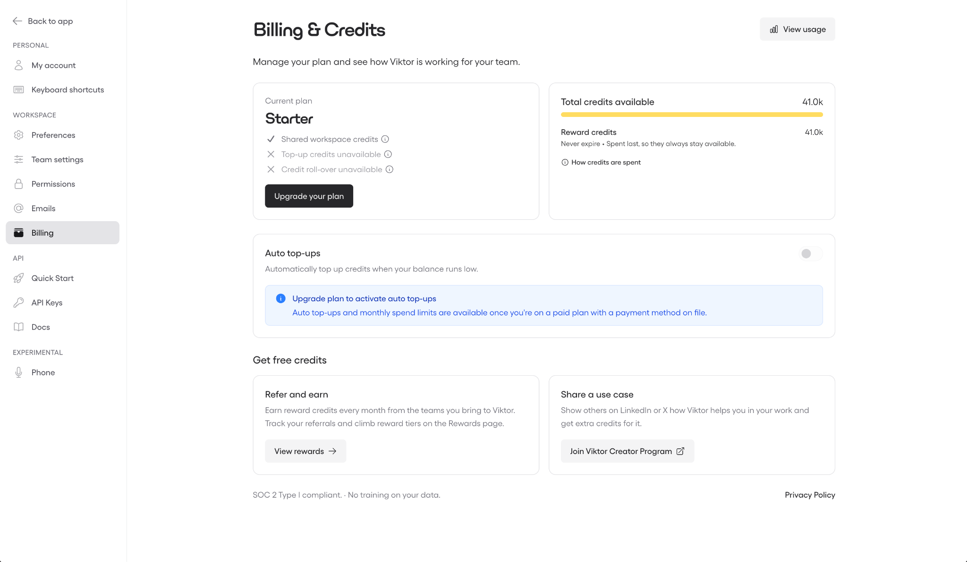Click the Starter plan name
This screenshot has width=967, height=562.
(x=289, y=118)
